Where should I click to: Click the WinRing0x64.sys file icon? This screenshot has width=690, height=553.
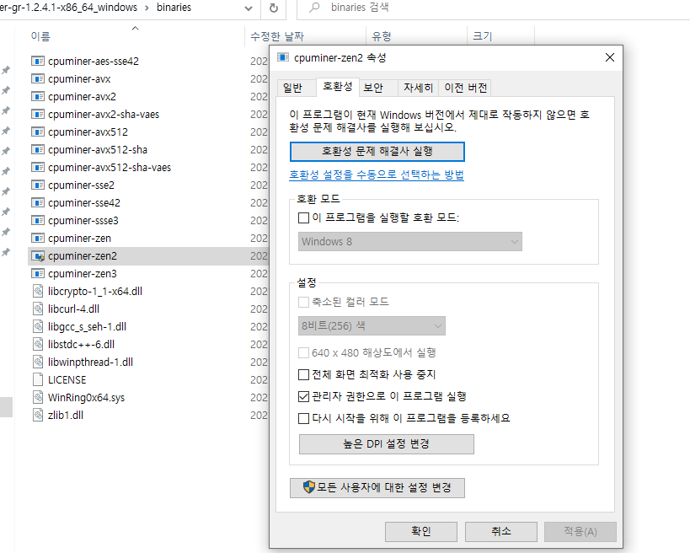tap(38, 397)
